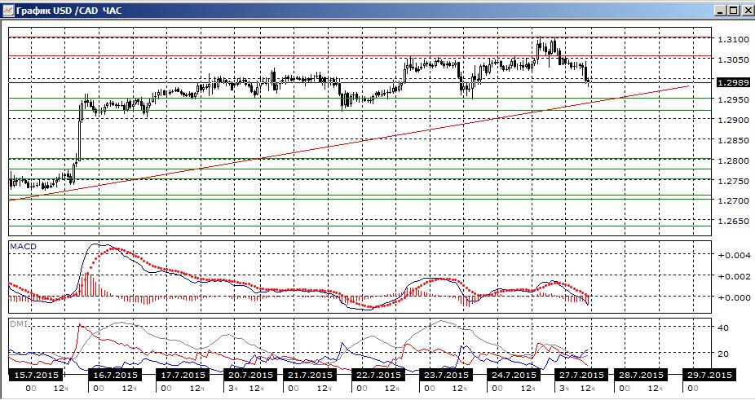Click the MACD indicator label
The image size is (755, 400).
pos(23,247)
